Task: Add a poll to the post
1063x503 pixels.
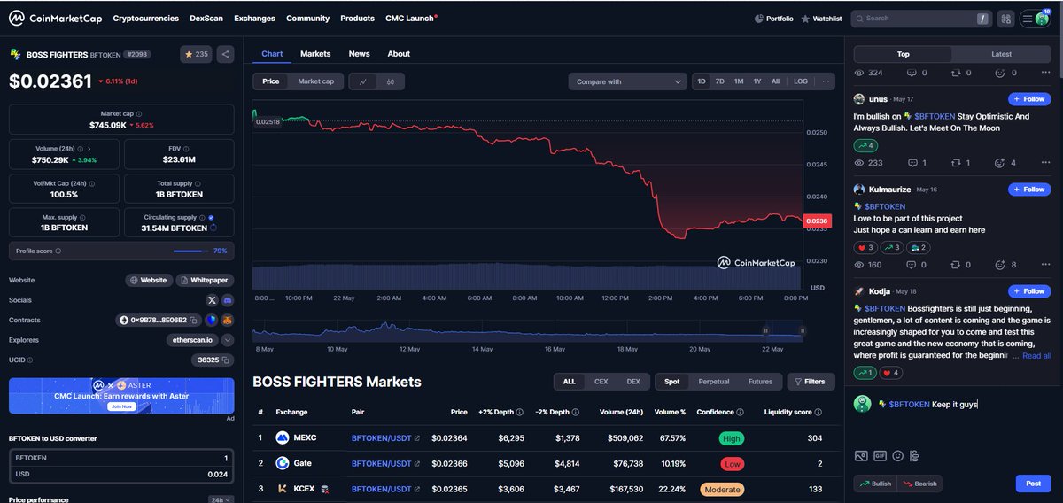Action: point(915,455)
